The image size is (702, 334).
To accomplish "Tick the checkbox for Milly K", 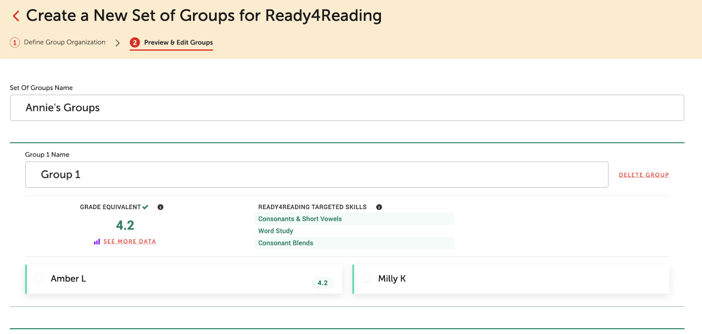I will 366,278.
